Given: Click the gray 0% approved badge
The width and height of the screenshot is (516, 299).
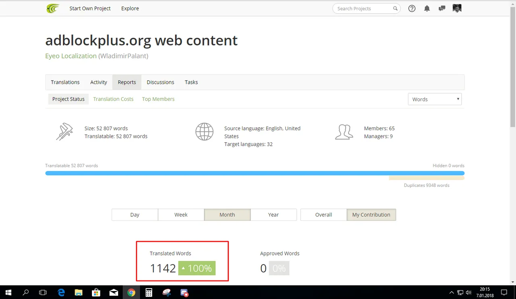Looking at the screenshot, I should tap(279, 268).
